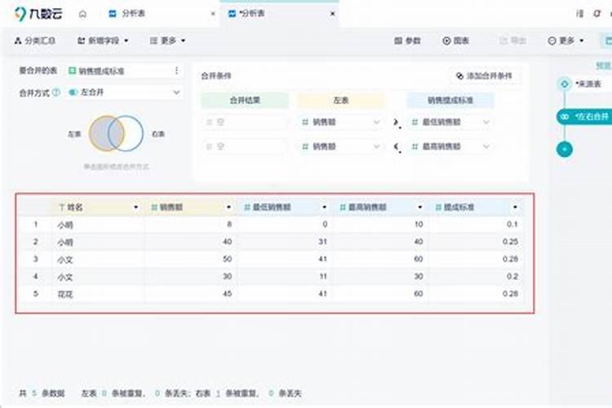Open 最高销售额 column header menu arrow
The height and width of the screenshot is (408, 612).
tap(420, 207)
